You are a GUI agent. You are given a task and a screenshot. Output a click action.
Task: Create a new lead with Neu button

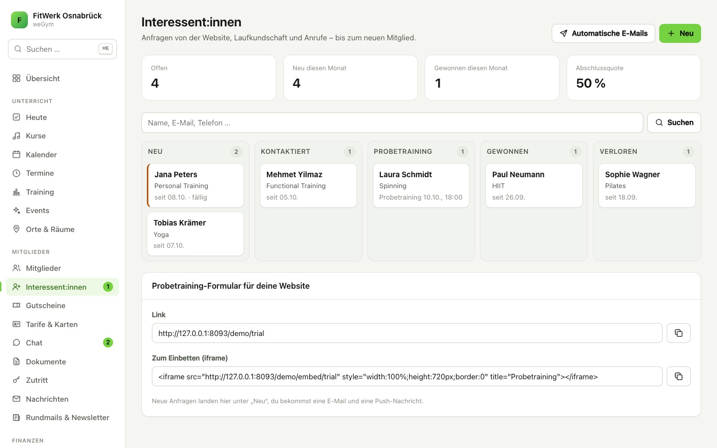point(680,33)
